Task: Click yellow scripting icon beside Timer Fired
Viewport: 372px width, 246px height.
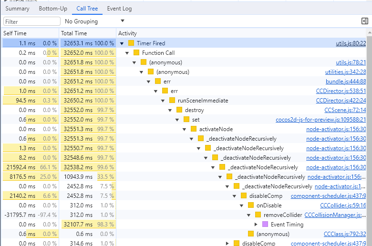Action: coord(131,43)
